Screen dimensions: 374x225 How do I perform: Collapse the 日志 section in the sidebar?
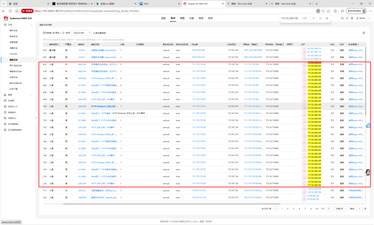(32, 25)
